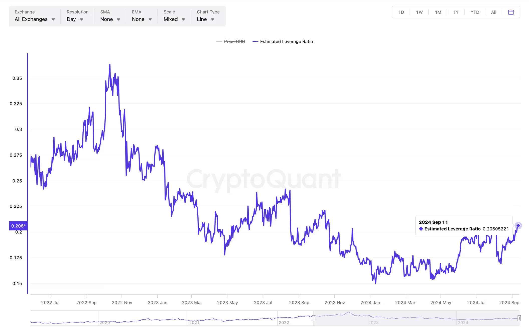
Task: Open the EMA None dropdown
Action: (x=142, y=16)
